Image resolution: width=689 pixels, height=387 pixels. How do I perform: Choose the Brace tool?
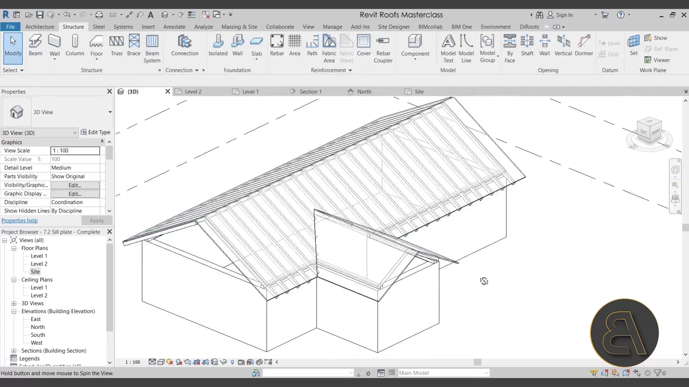(x=133, y=45)
